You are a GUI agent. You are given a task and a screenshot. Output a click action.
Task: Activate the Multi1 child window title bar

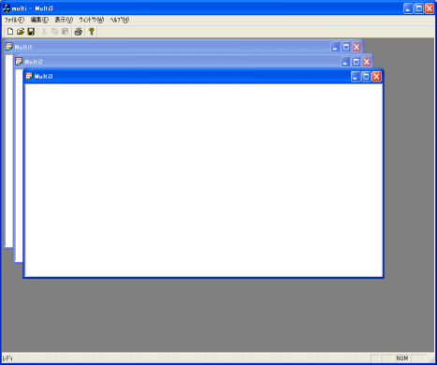[x=175, y=47]
